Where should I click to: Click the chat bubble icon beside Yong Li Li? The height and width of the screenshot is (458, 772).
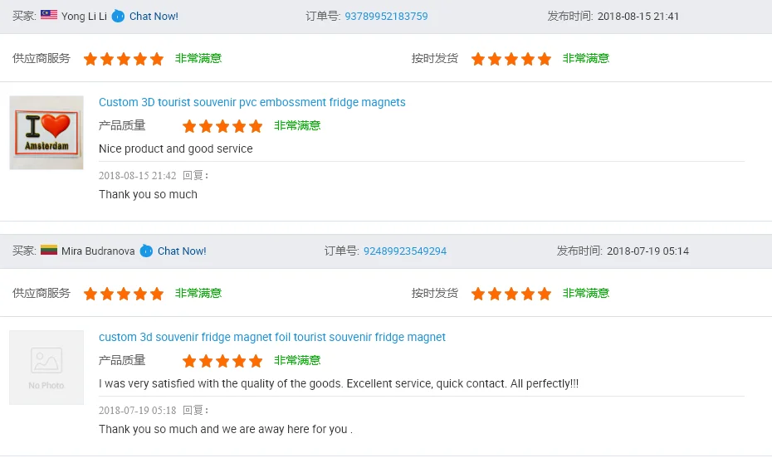(118, 16)
